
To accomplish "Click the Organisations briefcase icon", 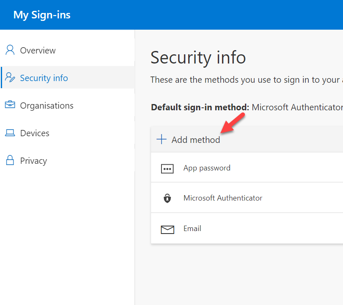I will tap(10, 104).
